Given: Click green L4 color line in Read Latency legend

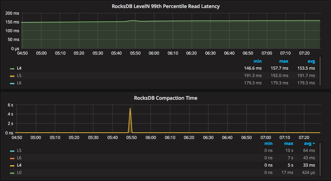Looking at the screenshot, I should point(12,69).
